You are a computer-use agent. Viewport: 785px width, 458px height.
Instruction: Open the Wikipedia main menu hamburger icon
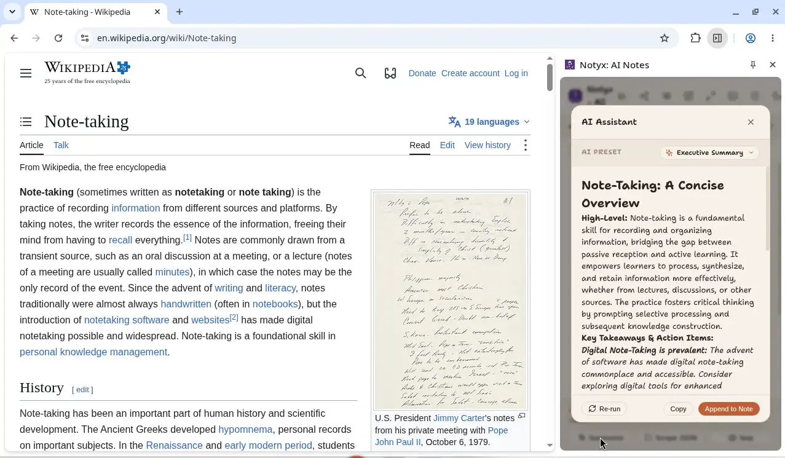(25, 73)
